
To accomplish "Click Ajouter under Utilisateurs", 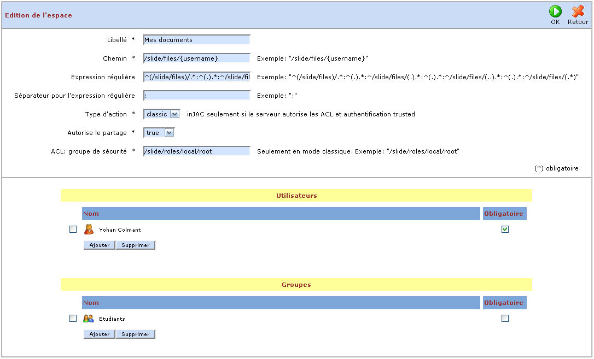I will tap(100, 245).
